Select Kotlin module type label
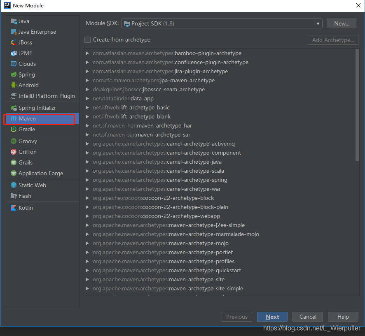The image size is (365, 336). point(26,208)
